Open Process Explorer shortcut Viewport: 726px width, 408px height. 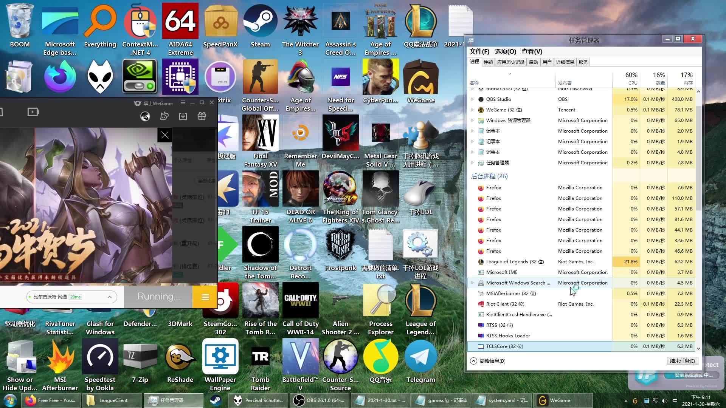pyautogui.click(x=380, y=310)
